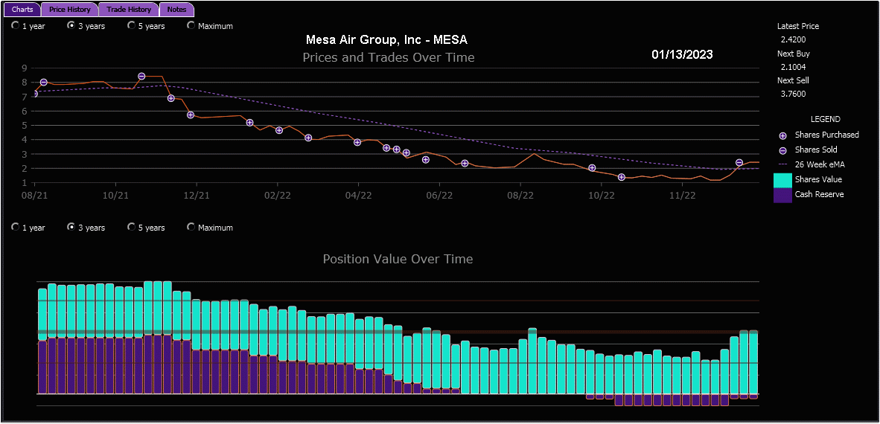This screenshot has width=880, height=424.
Task: Select the shares sold marker at the price peak
Action: pyautogui.click(x=141, y=77)
